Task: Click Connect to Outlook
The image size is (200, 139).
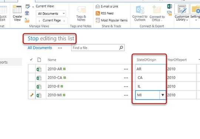Action: point(140,13)
